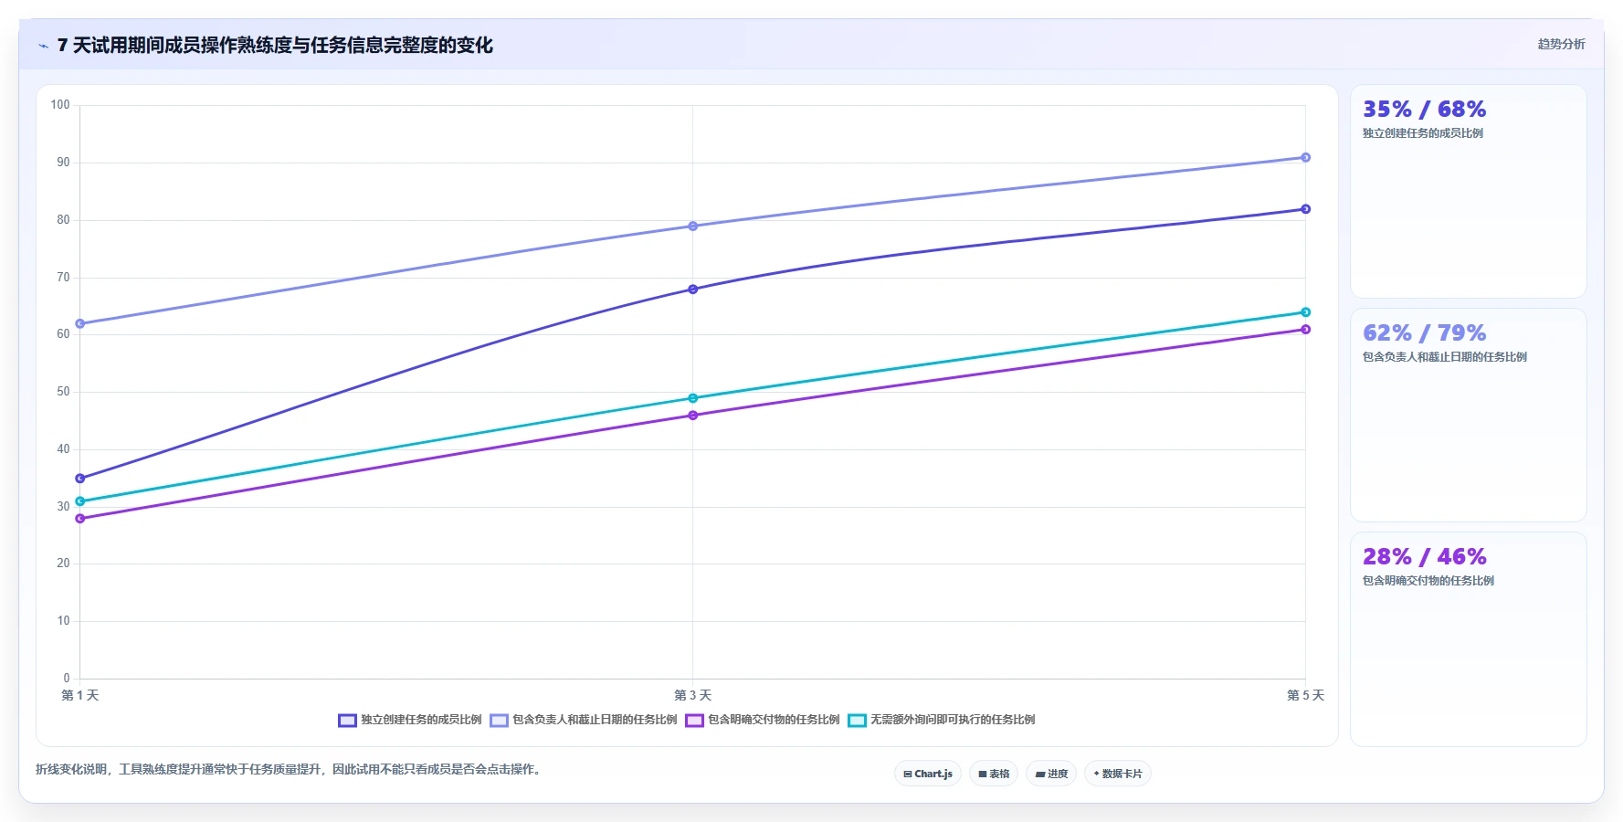
Task: Click the Chart.js tag chip
Action: click(928, 774)
